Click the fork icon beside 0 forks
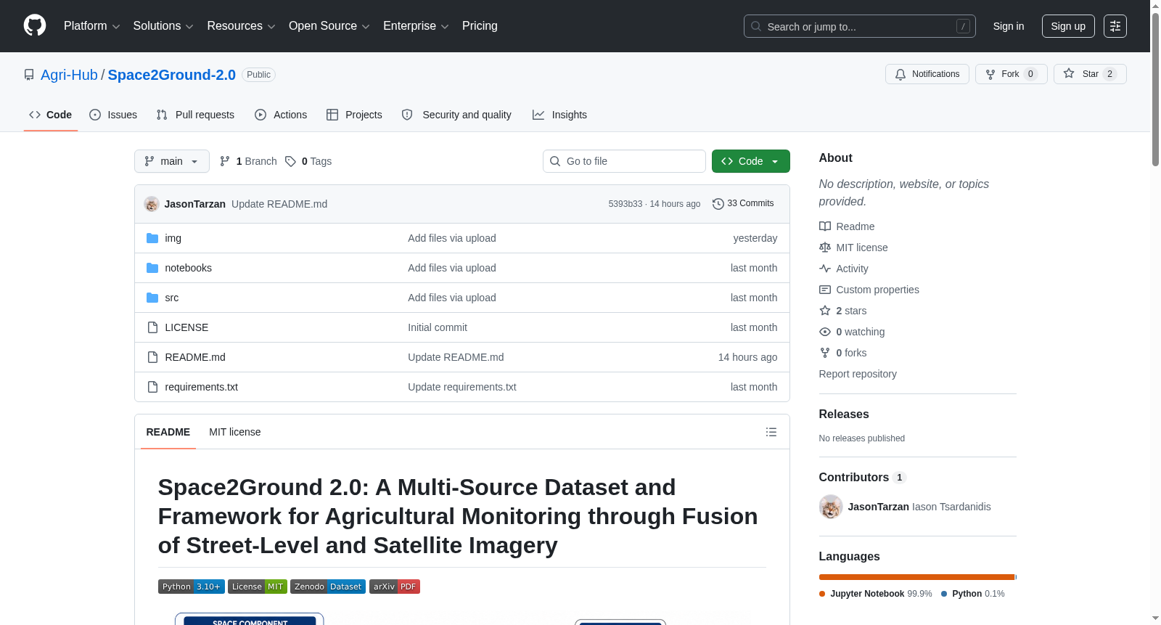Screen dimensions: 1161x625 [825, 353]
